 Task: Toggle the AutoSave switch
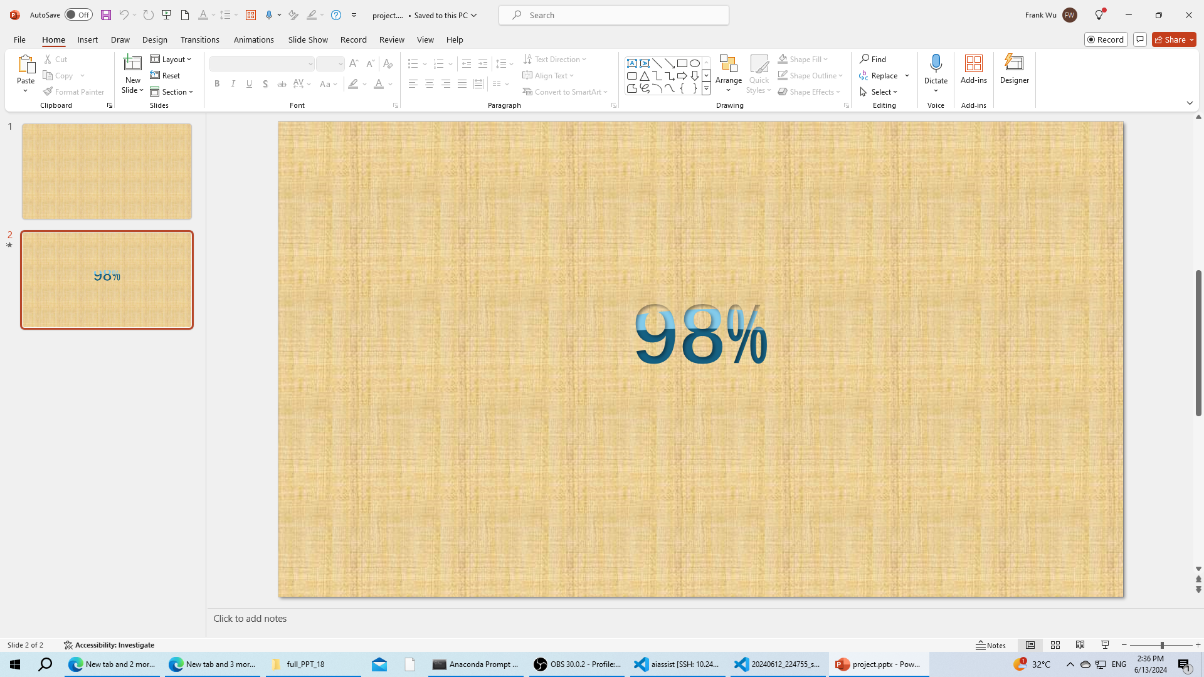(78, 15)
